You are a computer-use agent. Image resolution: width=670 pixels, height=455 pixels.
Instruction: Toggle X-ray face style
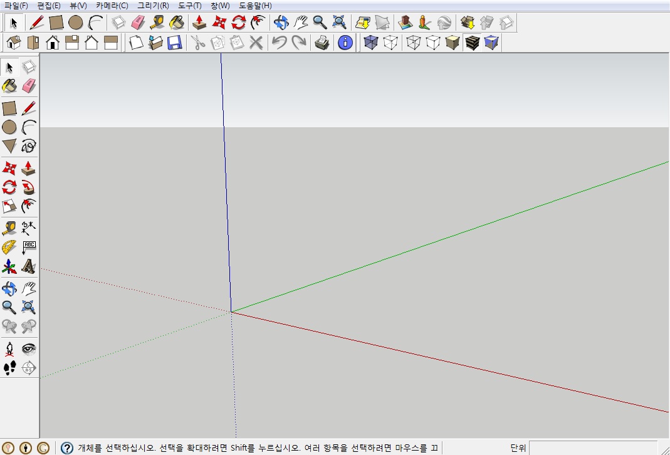click(370, 42)
